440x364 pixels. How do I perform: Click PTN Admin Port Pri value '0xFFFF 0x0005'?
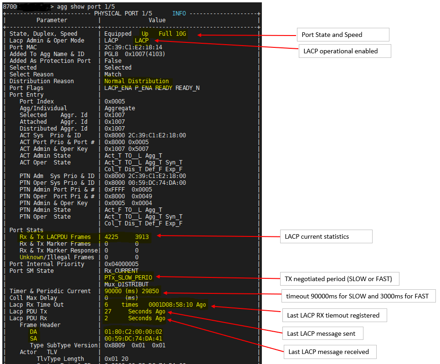[128, 190]
